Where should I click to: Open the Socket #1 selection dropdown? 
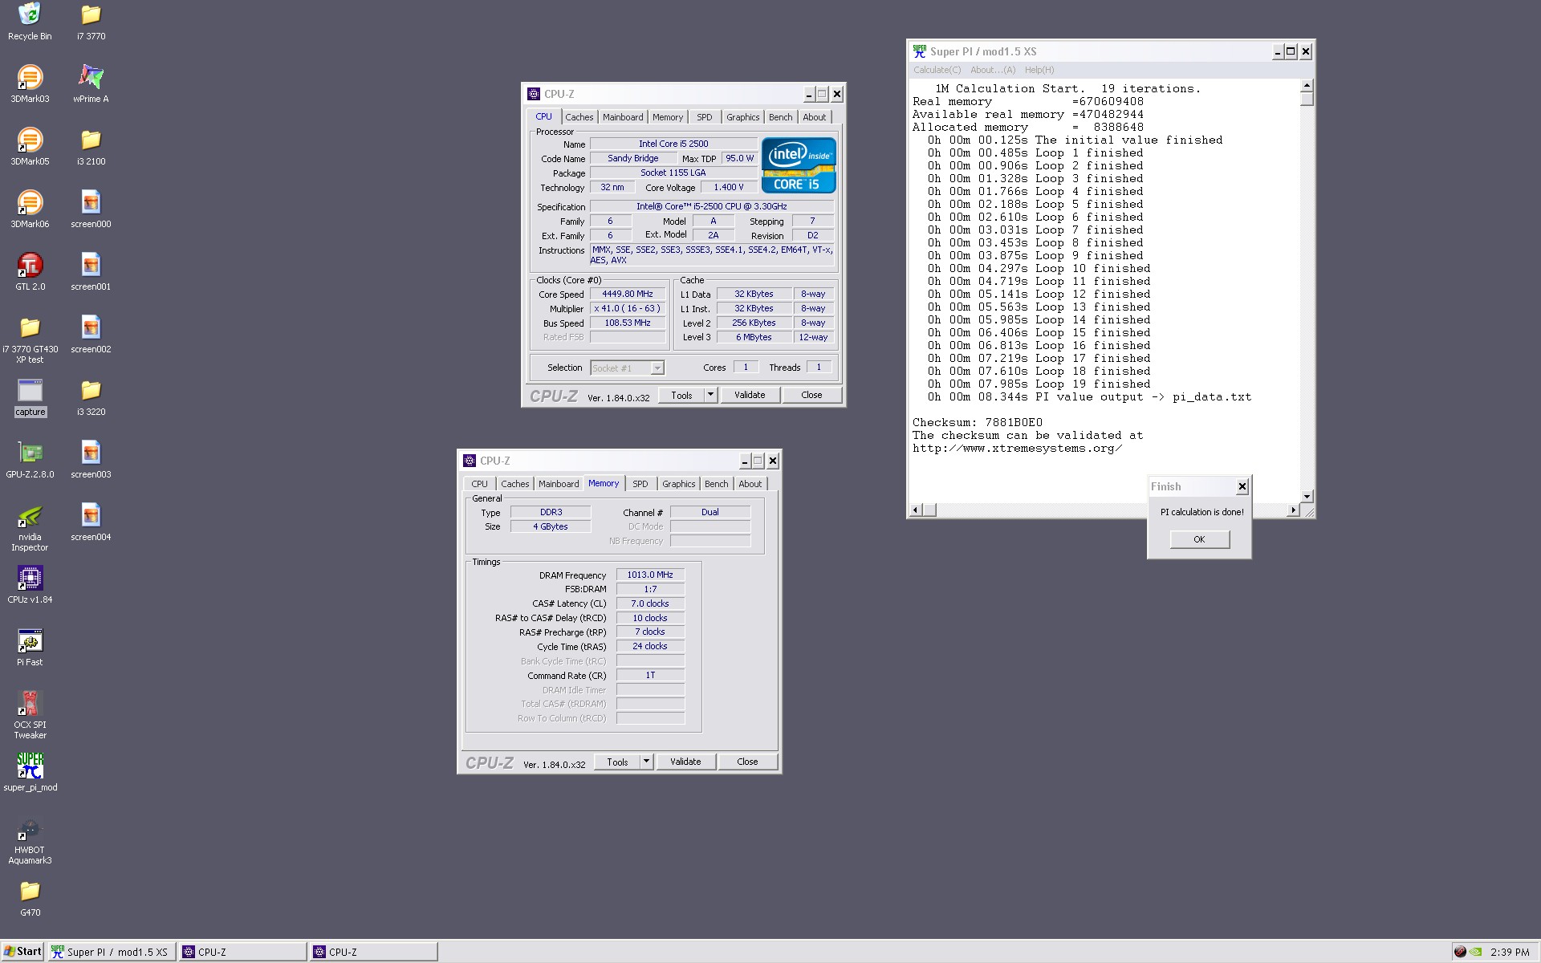click(627, 368)
